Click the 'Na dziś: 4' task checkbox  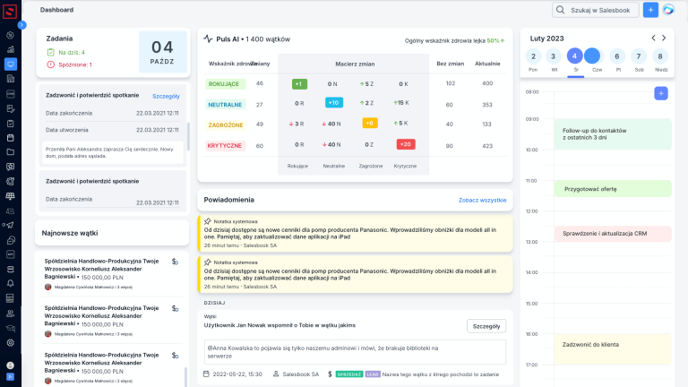51,53
